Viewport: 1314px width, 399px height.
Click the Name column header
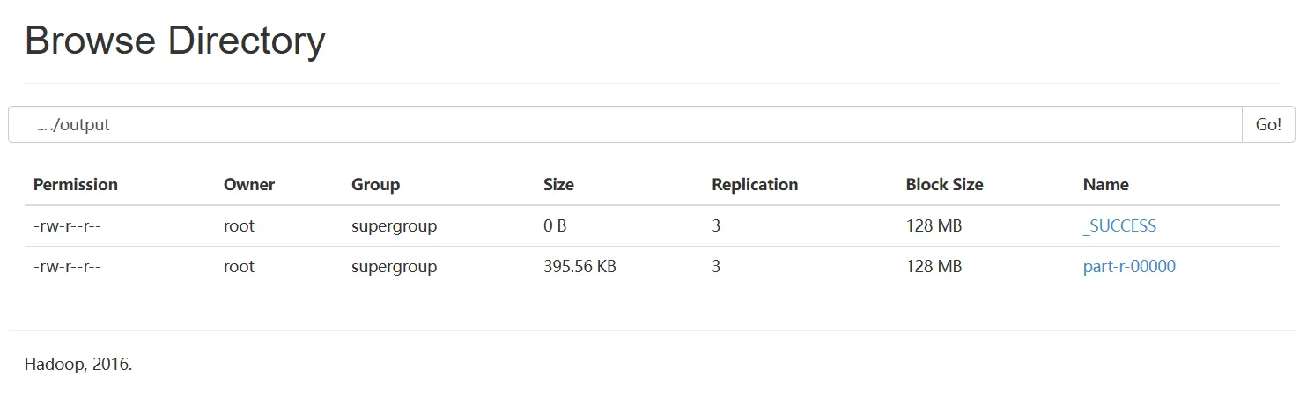[1105, 185]
